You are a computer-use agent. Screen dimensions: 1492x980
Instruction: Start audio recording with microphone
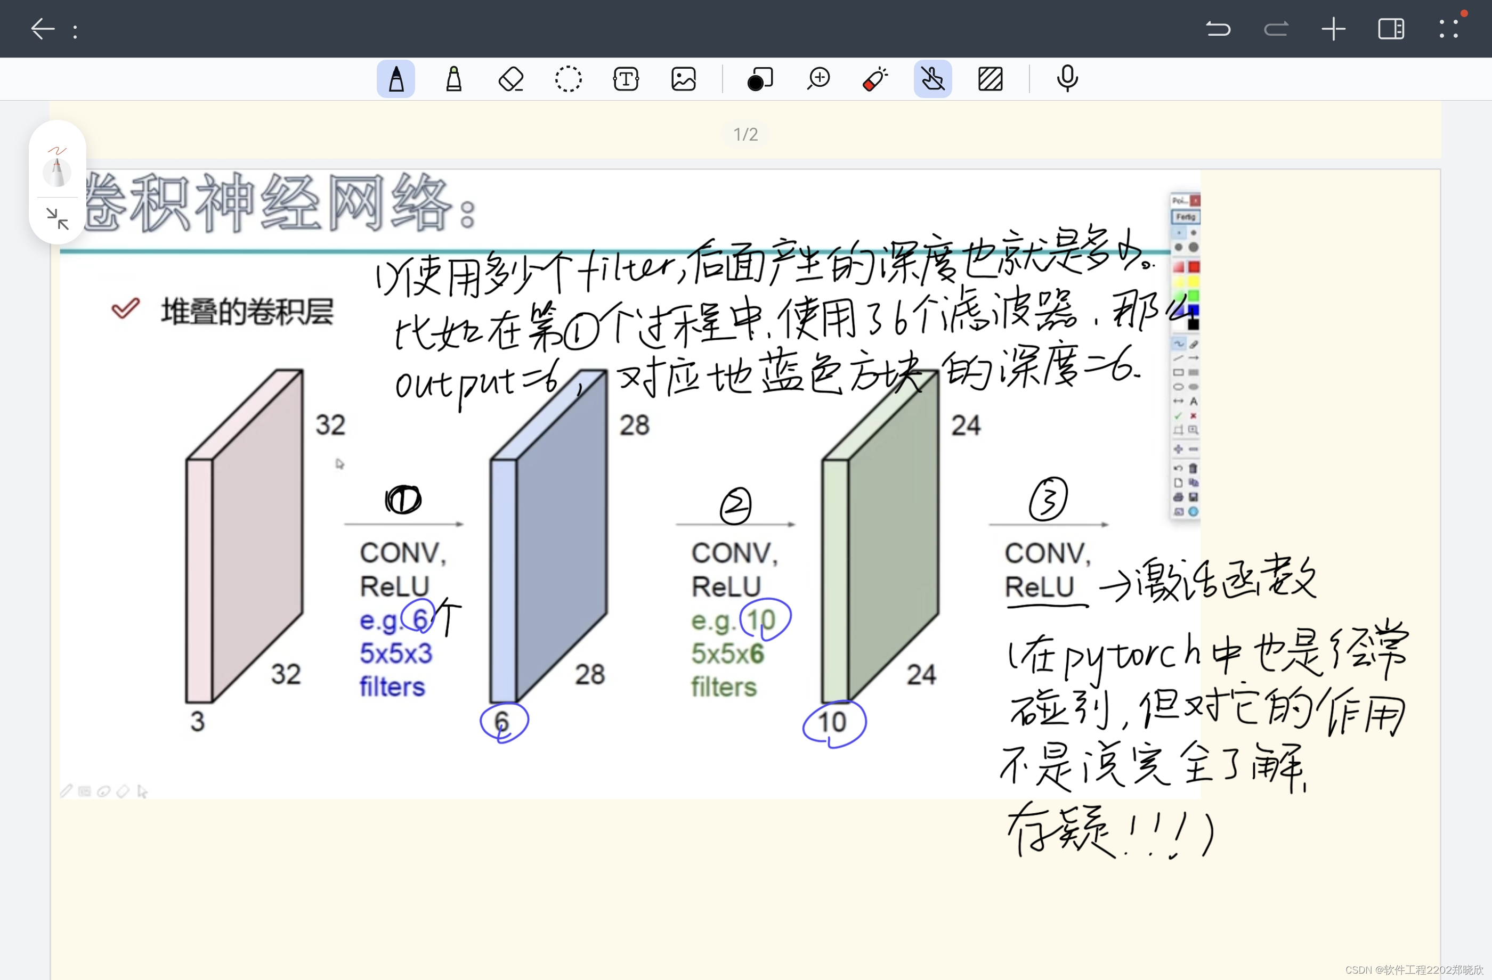click(1067, 79)
